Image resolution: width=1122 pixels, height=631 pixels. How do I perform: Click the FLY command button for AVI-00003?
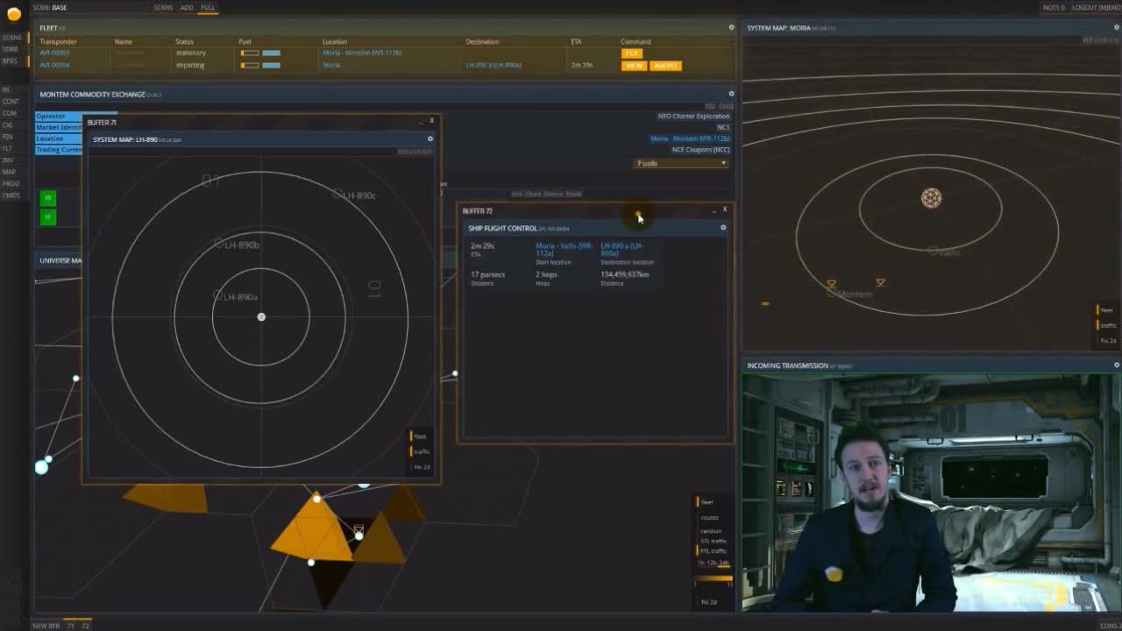pyautogui.click(x=631, y=53)
